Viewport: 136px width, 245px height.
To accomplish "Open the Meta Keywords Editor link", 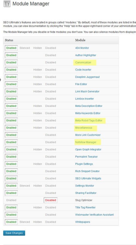I will tap(88, 113).
